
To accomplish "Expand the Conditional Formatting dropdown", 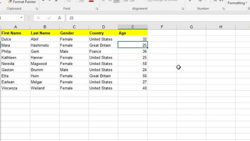I will pos(237,3).
